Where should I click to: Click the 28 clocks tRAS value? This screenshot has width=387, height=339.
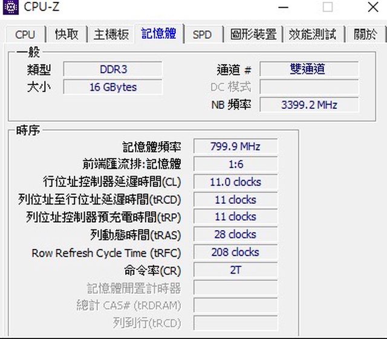235,234
